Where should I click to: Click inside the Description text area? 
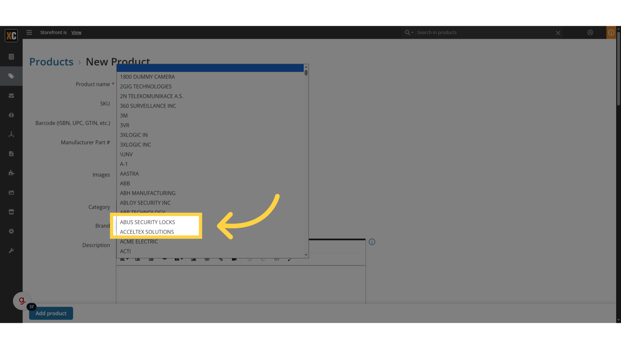point(241,284)
